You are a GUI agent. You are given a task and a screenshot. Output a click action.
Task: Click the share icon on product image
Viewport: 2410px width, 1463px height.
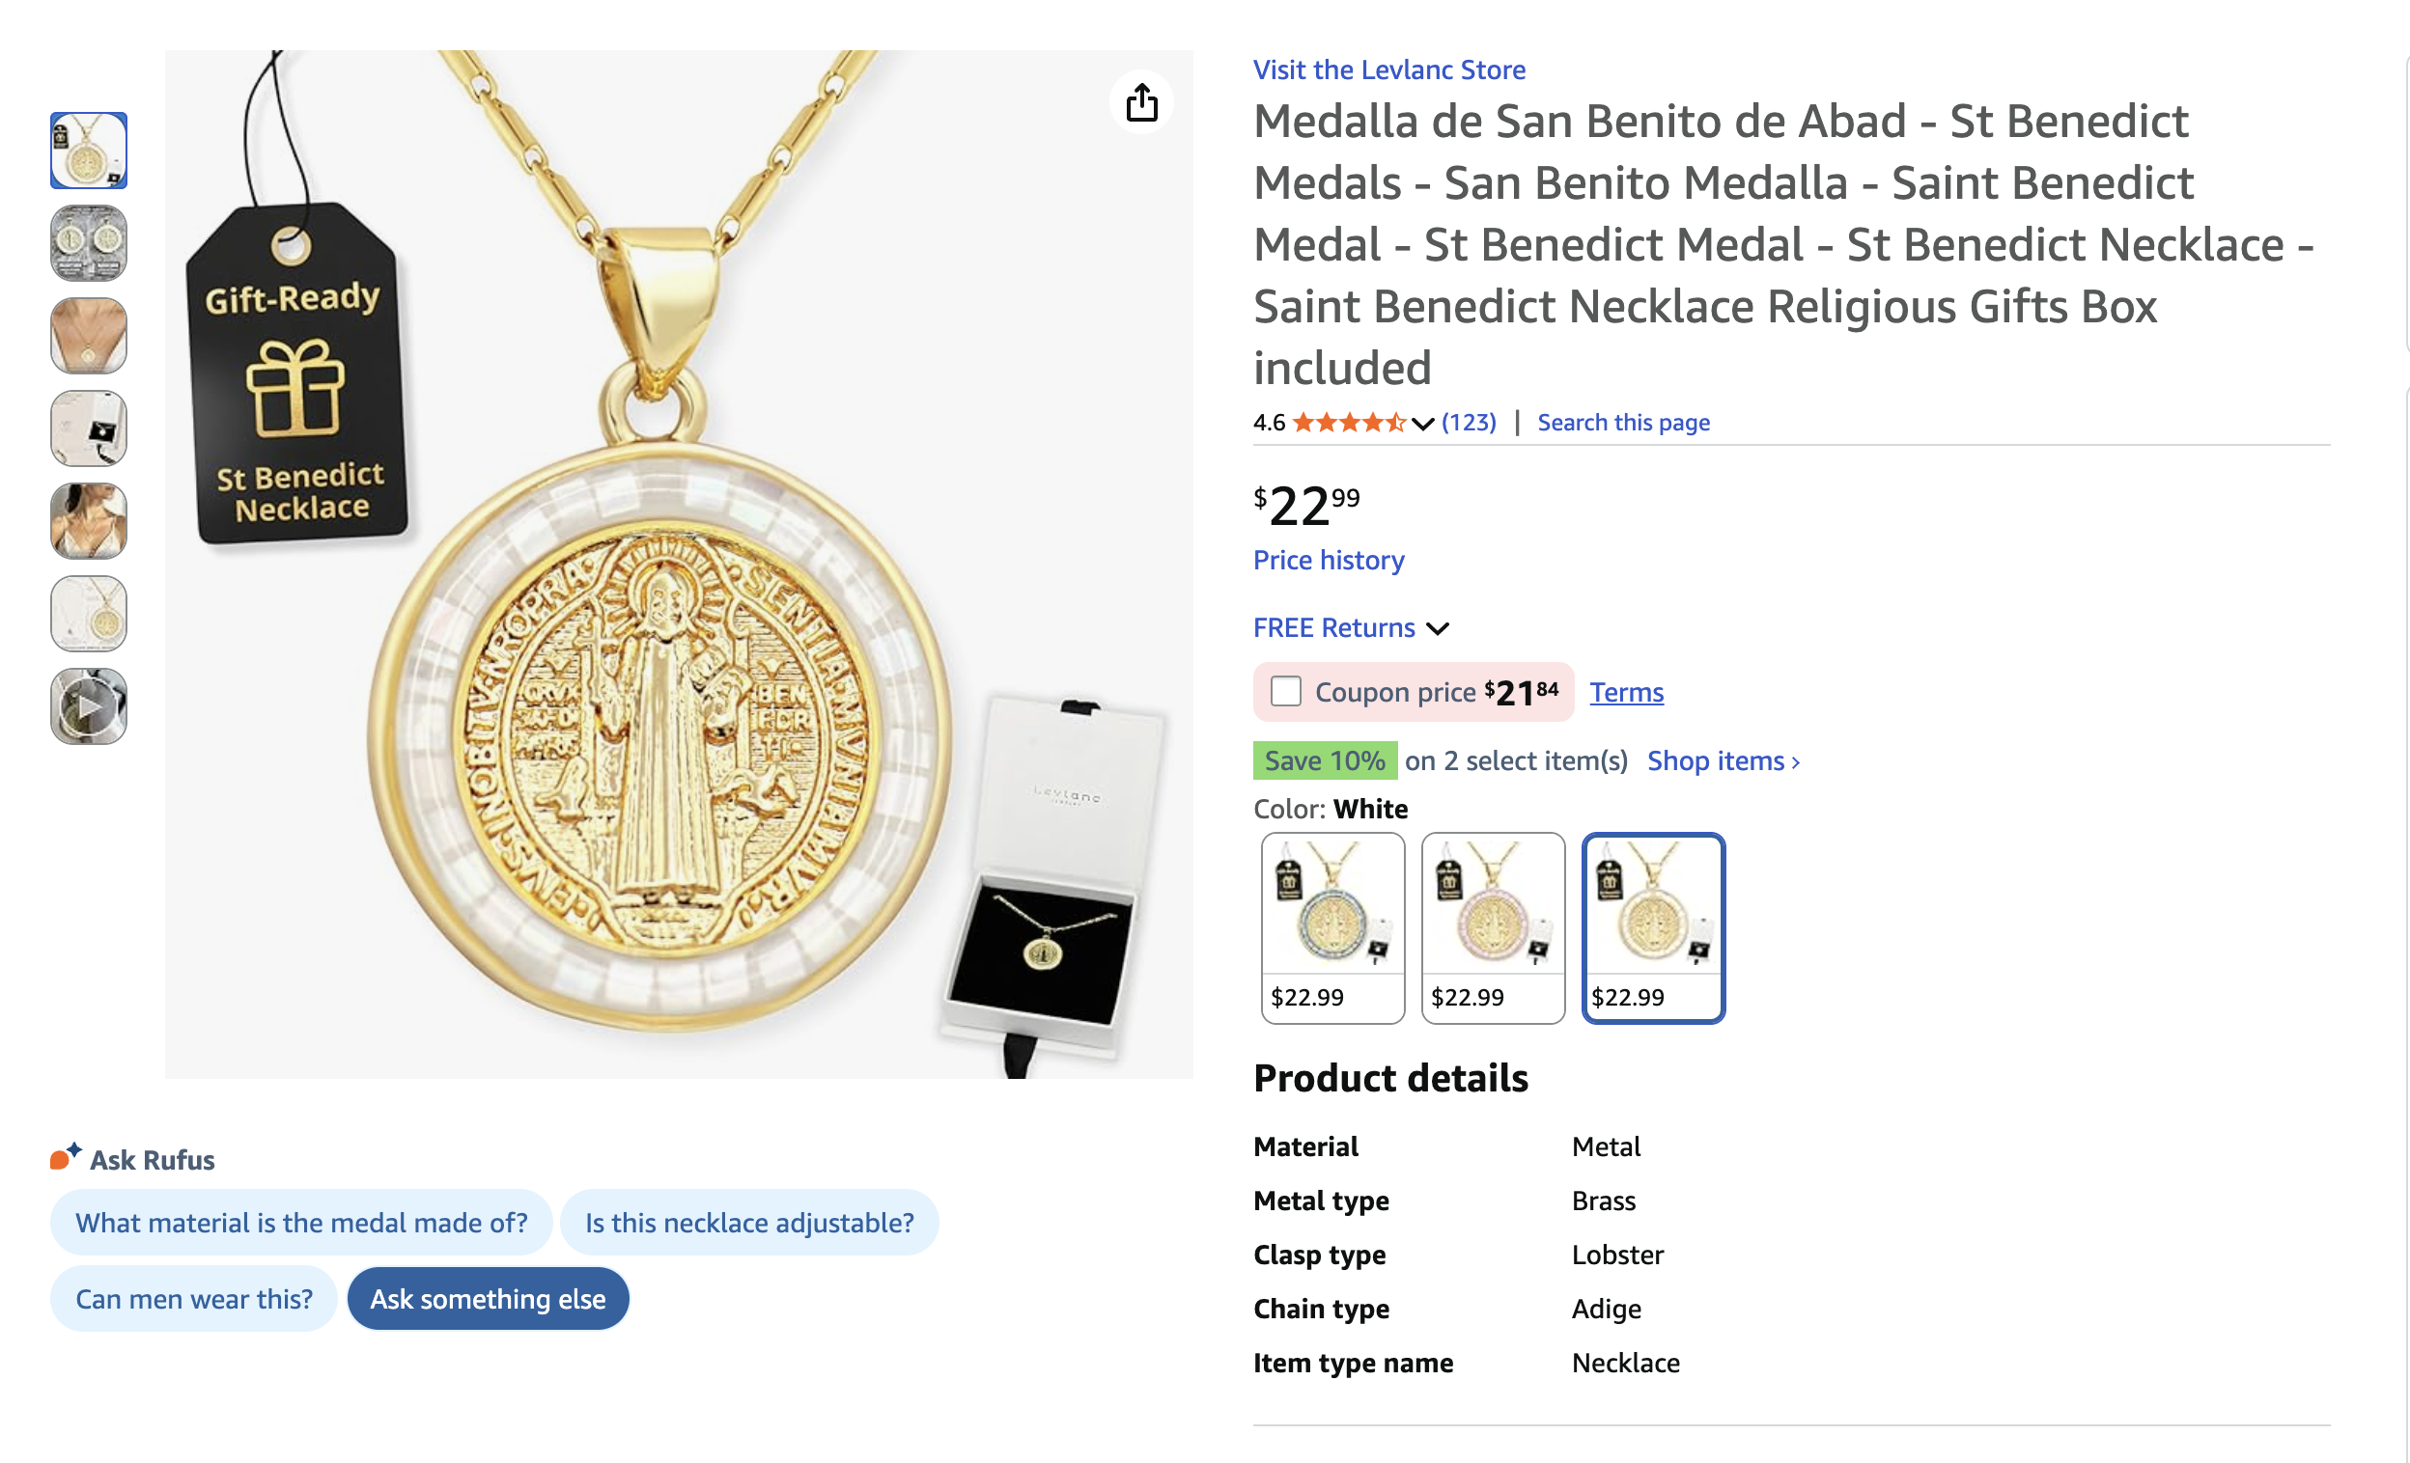pyautogui.click(x=1141, y=102)
